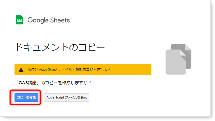Click the black warning triangle icon

(21, 70)
